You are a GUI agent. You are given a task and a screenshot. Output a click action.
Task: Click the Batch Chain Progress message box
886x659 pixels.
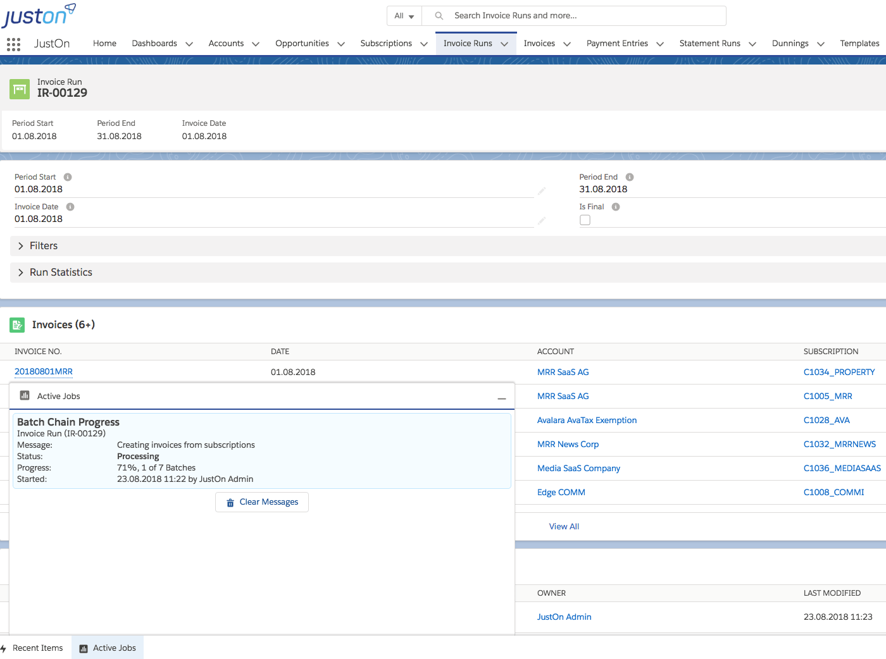click(262, 451)
